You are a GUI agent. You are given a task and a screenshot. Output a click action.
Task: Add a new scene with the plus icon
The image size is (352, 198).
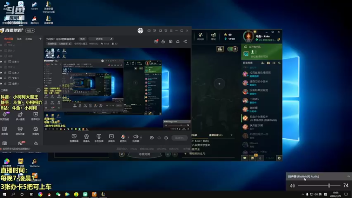tap(40, 39)
